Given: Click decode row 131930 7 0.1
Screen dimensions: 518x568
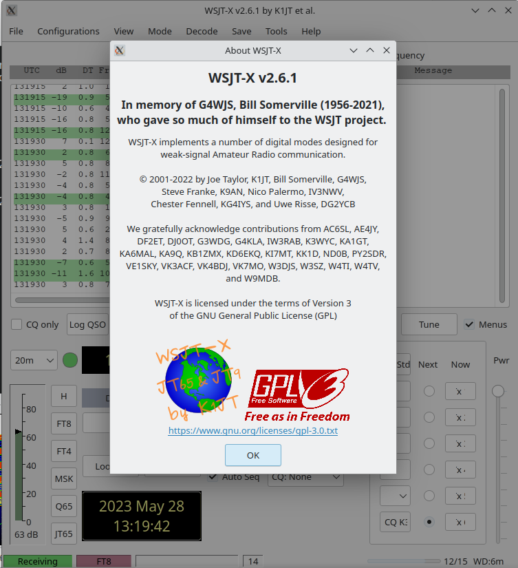Looking at the screenshot, I should click(x=61, y=141).
